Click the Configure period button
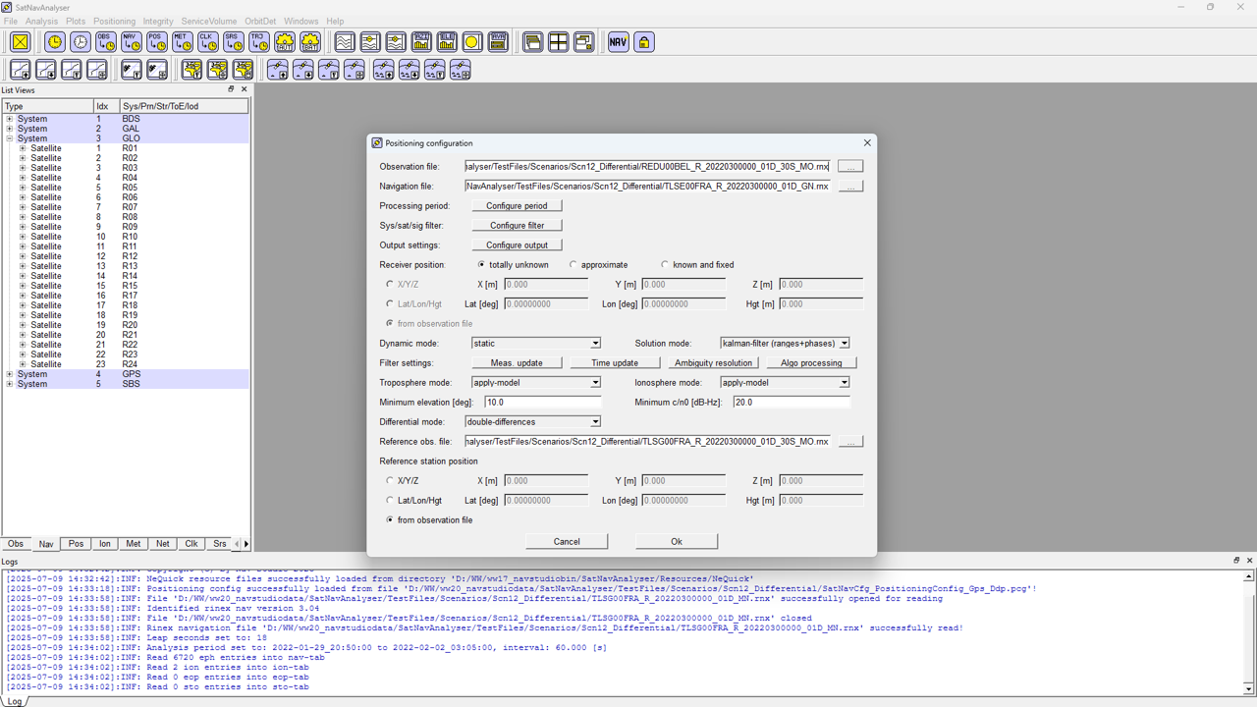 coord(517,206)
